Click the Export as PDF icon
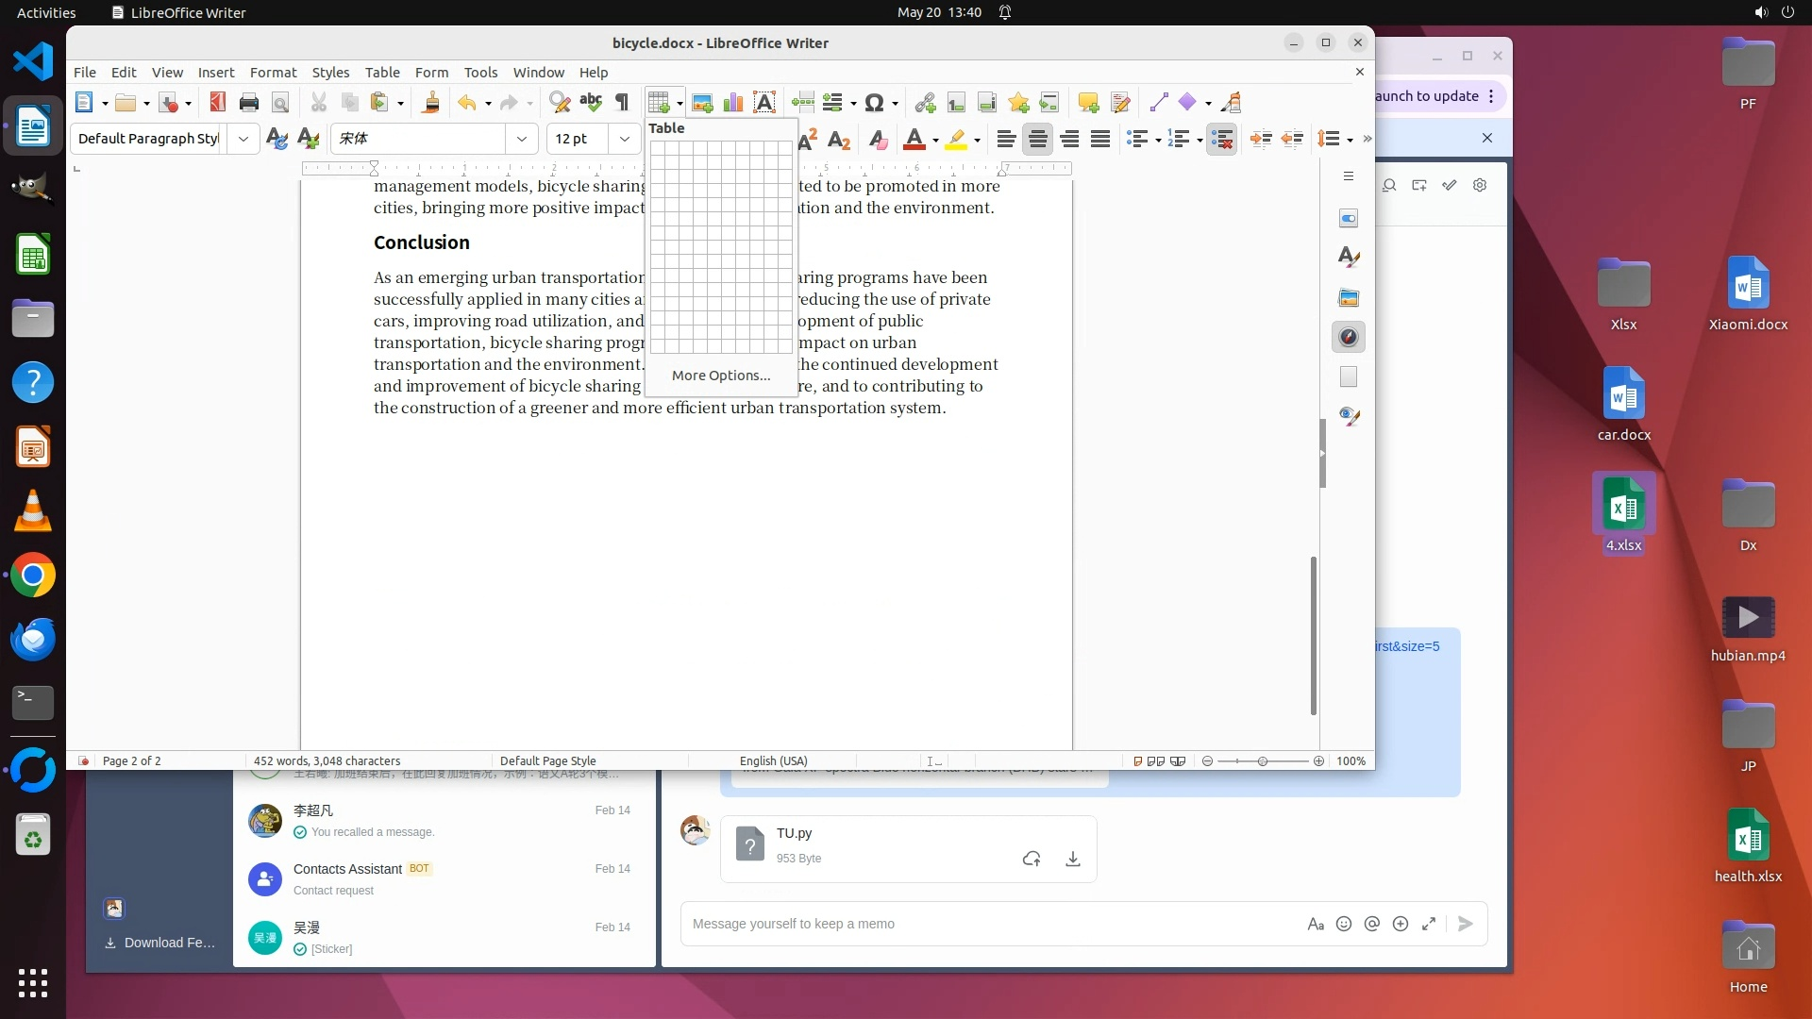1812x1019 pixels. 218,102
